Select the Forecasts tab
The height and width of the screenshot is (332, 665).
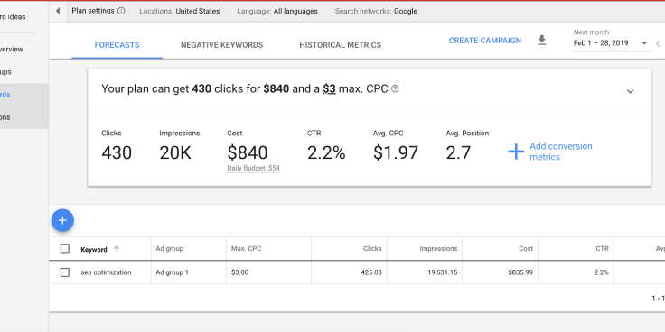pos(117,45)
